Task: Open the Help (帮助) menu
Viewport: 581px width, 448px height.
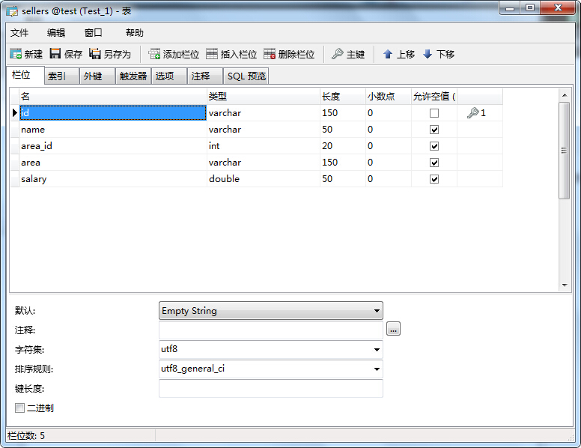Action: tap(135, 33)
